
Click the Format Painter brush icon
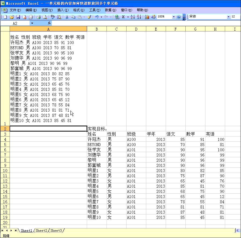click(x=89, y=17)
